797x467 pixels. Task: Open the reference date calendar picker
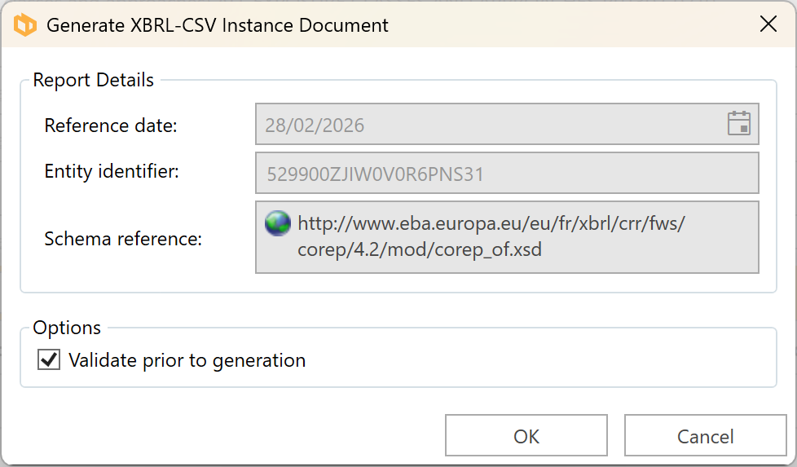738,124
